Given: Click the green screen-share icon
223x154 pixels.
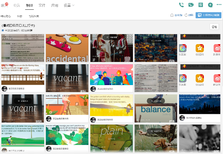Looking at the screenshot, I should coord(201,5).
